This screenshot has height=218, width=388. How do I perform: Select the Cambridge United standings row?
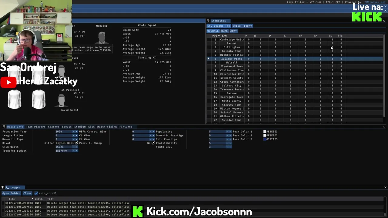(295, 40)
